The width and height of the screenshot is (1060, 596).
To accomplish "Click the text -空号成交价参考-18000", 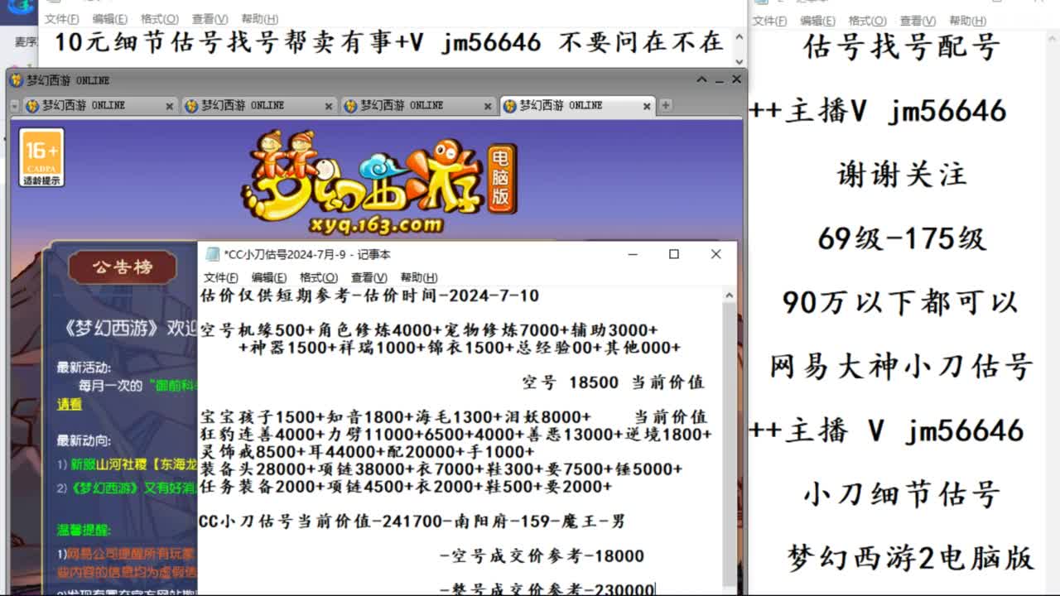I will click(x=542, y=556).
